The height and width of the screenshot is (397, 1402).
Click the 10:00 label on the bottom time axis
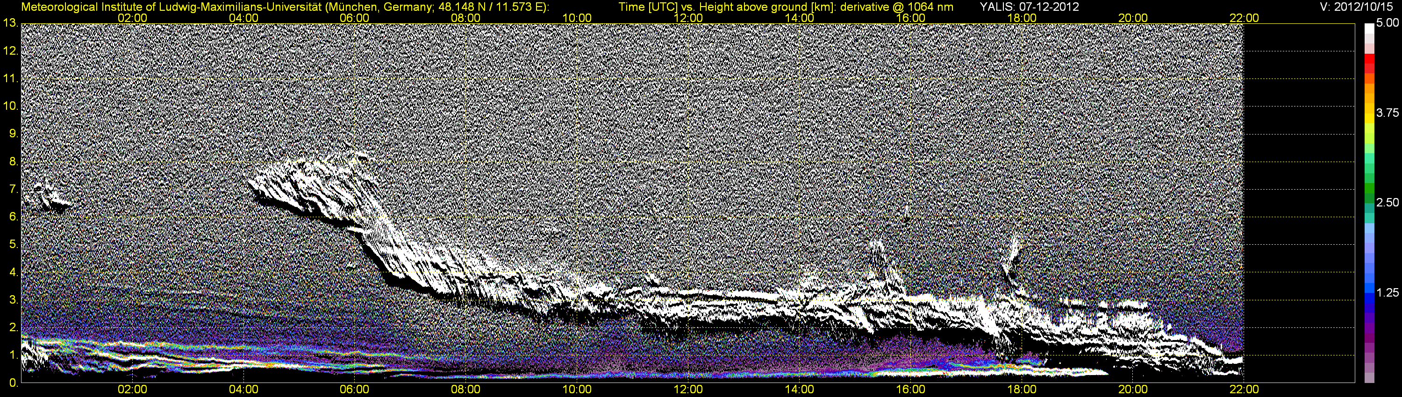click(577, 390)
